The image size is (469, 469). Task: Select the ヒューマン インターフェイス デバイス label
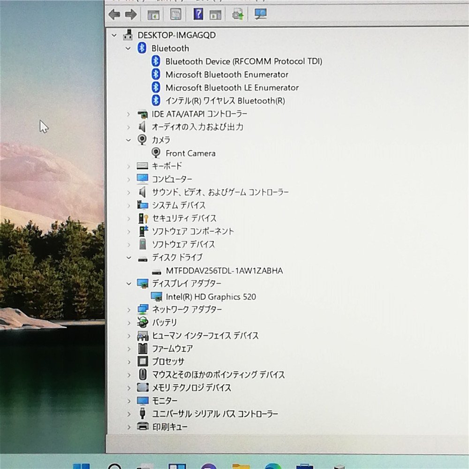click(205, 336)
